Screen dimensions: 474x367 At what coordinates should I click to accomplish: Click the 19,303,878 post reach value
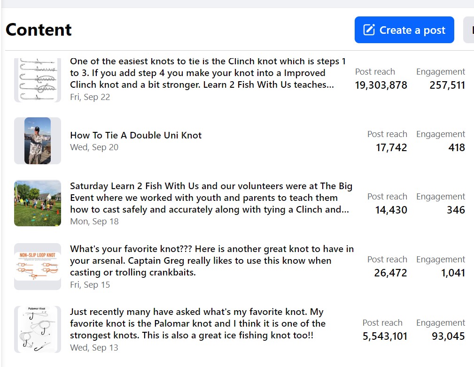[381, 85]
